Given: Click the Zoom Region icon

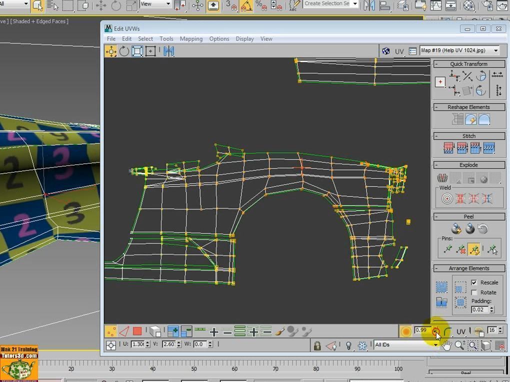Looking at the screenshot, I should (472, 345).
